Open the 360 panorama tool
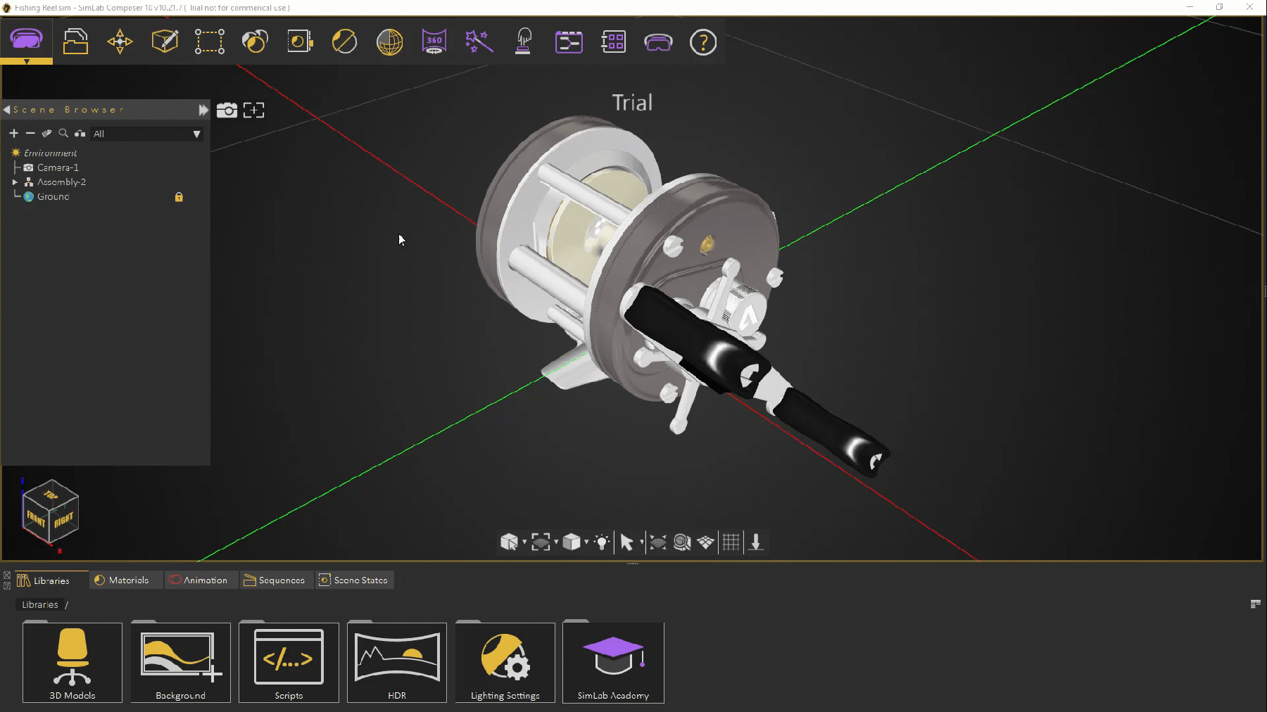Screen dimensions: 1267x712 coord(434,42)
